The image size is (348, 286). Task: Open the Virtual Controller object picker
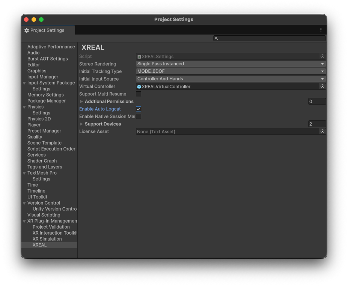tap(322, 86)
